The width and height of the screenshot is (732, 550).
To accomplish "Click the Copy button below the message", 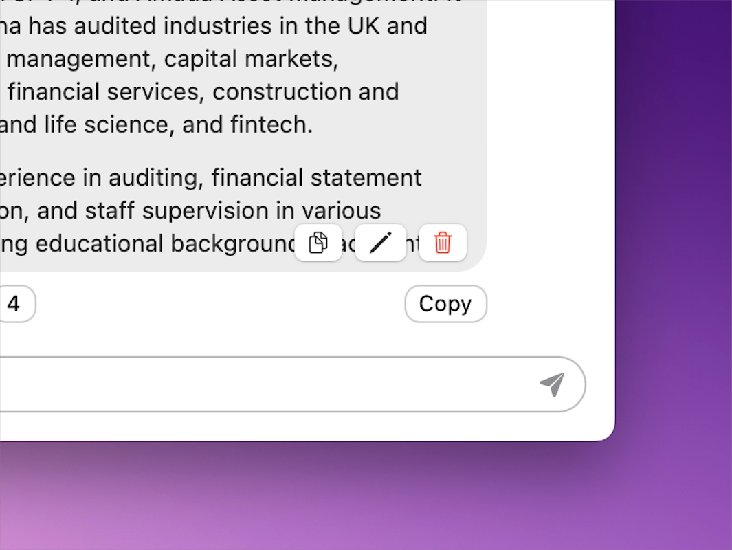I will click(445, 303).
